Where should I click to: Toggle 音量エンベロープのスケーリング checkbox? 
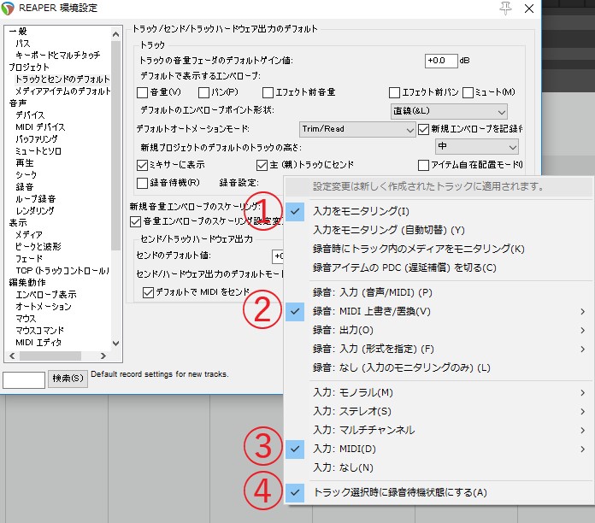click(135, 221)
